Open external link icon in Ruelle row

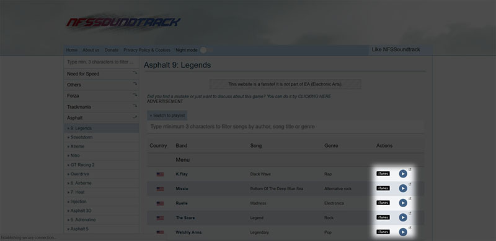tap(410, 199)
